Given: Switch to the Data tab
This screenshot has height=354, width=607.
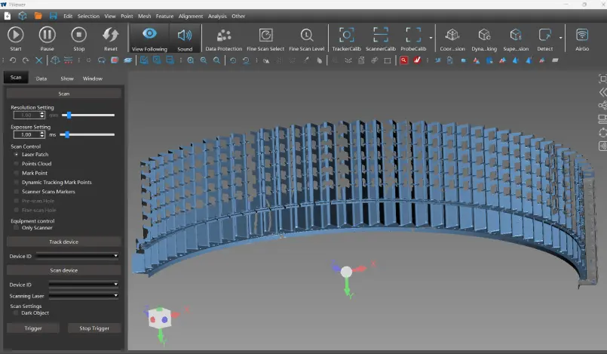Looking at the screenshot, I should pyautogui.click(x=41, y=78).
